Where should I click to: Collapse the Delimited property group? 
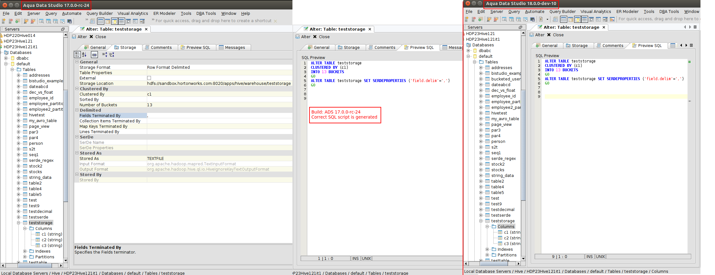pyautogui.click(x=77, y=110)
